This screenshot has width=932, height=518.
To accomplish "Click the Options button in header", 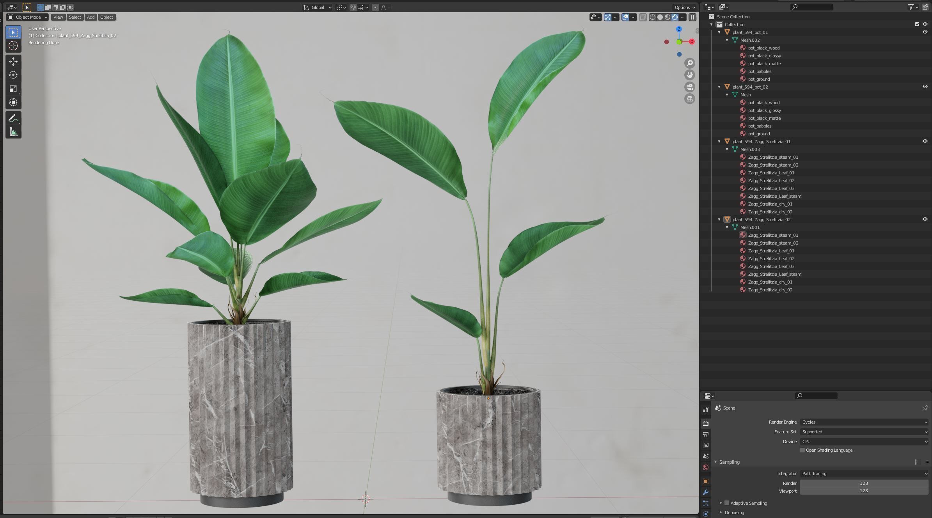I will [x=685, y=7].
